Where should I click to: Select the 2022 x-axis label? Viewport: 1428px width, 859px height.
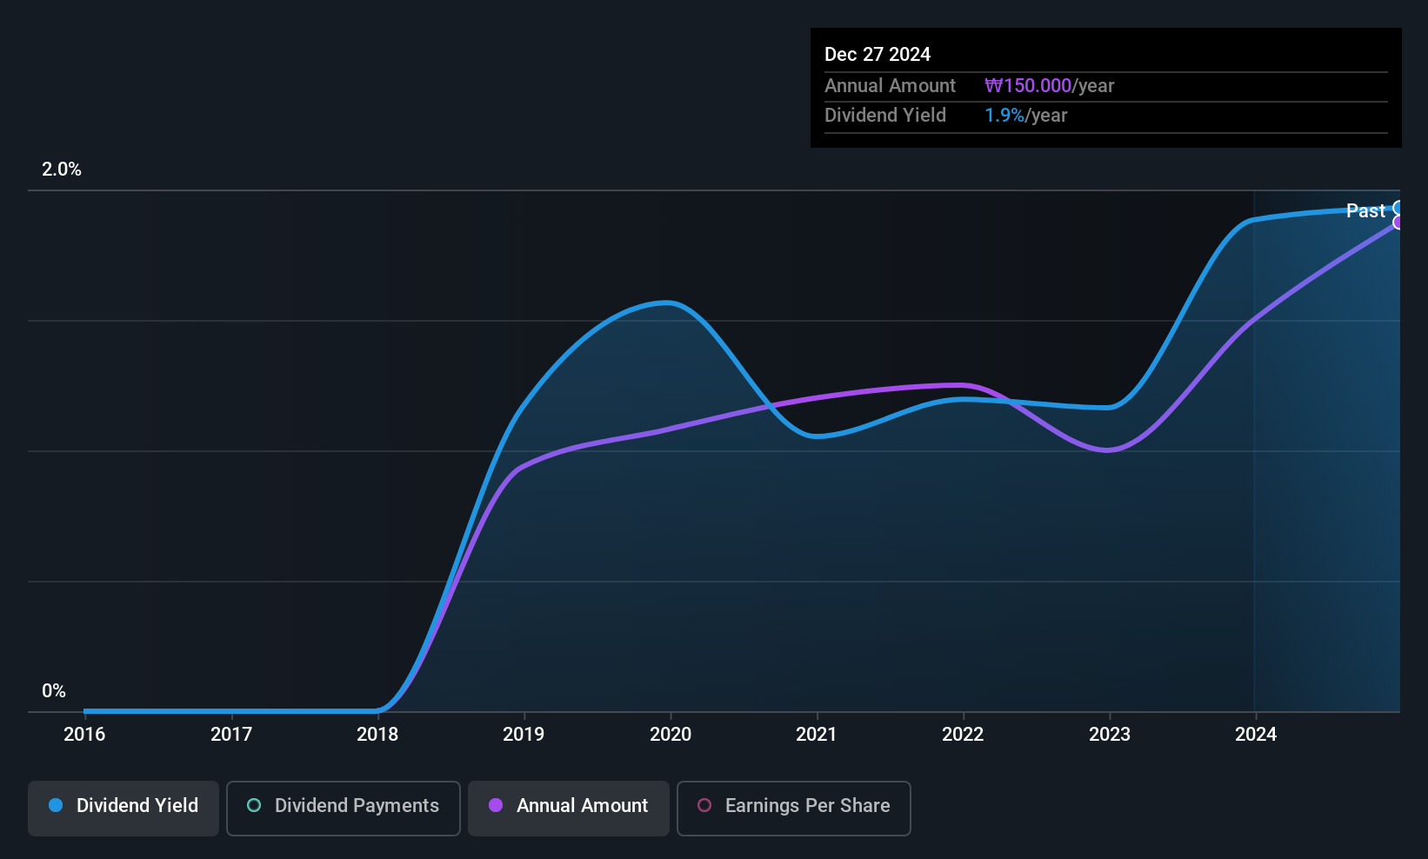coord(963,734)
